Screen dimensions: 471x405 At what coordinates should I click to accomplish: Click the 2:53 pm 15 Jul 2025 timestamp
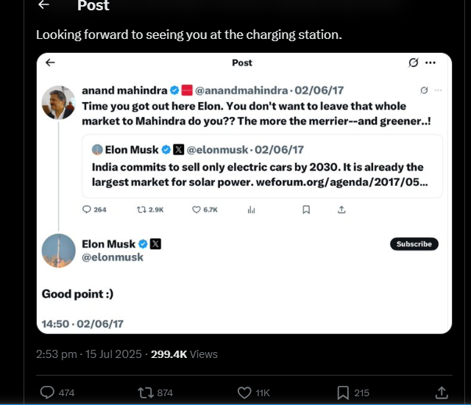tap(88, 354)
